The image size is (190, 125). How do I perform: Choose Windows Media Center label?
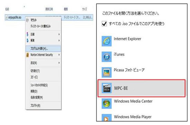pyautogui.click(x=133, y=101)
